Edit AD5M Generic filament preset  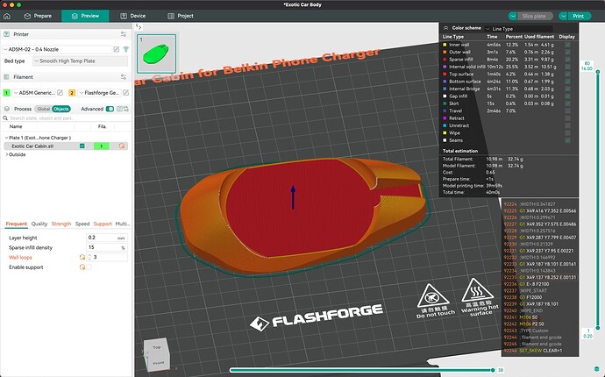tap(60, 93)
